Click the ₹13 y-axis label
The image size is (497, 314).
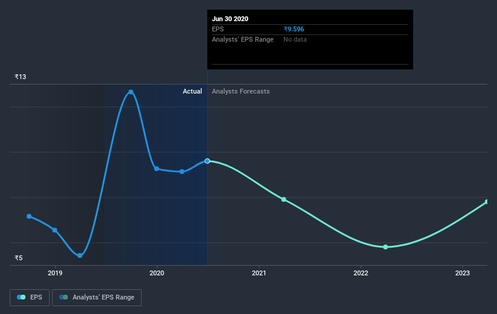coord(21,77)
